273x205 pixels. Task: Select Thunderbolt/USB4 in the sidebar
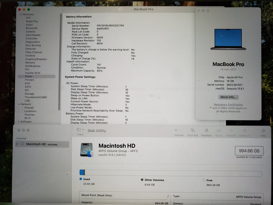pos(36,97)
